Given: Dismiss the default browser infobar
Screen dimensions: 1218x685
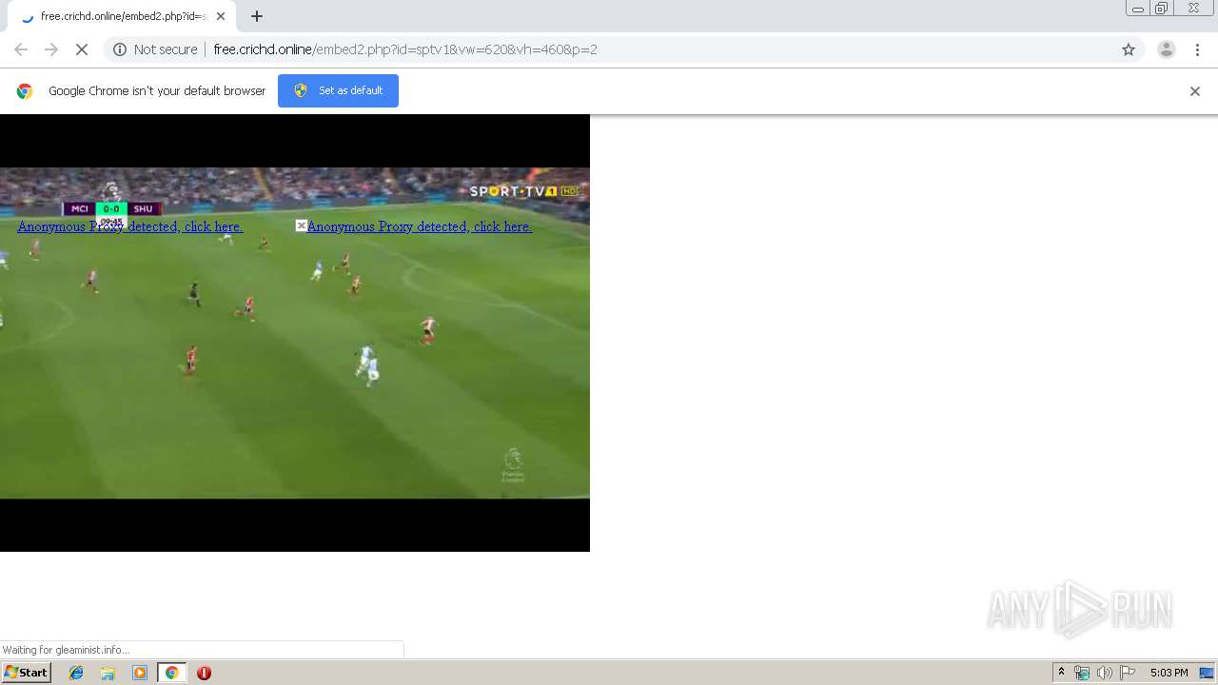Looking at the screenshot, I should (1195, 91).
